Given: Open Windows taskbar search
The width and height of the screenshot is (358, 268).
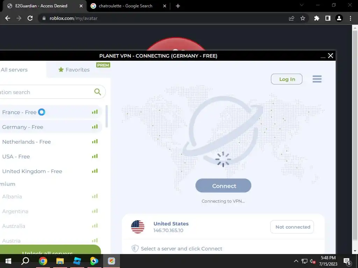Looking at the screenshot, I should pos(25,261).
